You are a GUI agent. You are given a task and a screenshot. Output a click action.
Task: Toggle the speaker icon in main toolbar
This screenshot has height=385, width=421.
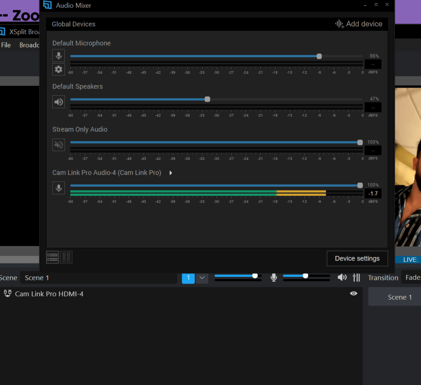[x=342, y=277]
